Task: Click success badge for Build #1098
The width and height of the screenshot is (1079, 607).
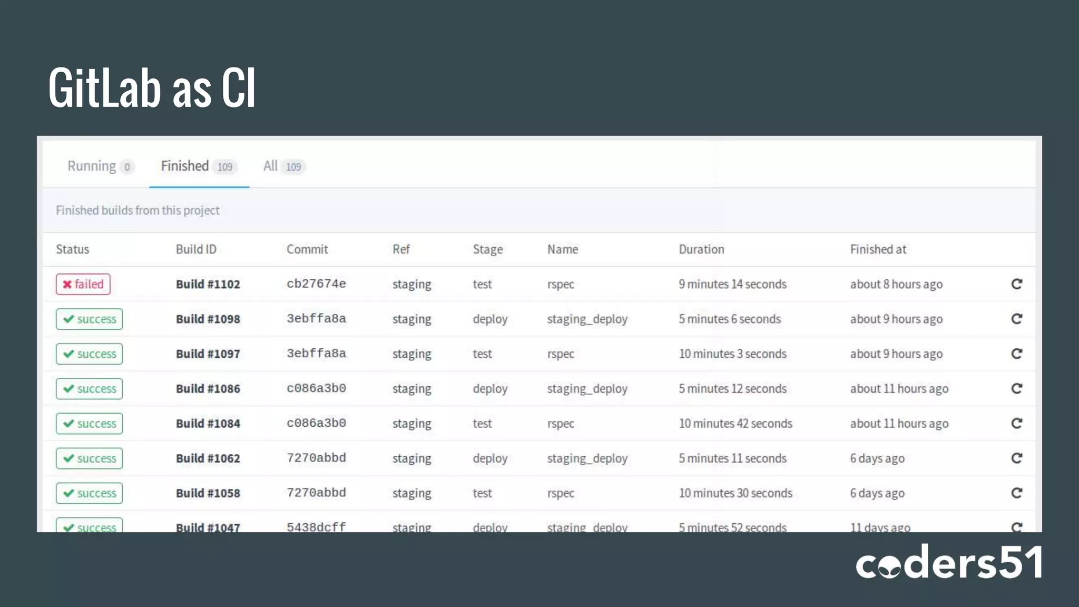Action: tap(89, 319)
